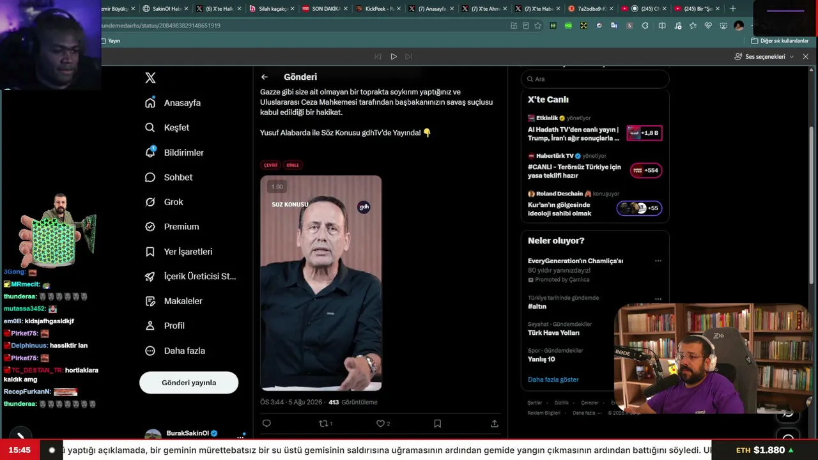The image size is (818, 460).
Task: Expand Daha fazla menu in sidebar
Action: point(175,351)
